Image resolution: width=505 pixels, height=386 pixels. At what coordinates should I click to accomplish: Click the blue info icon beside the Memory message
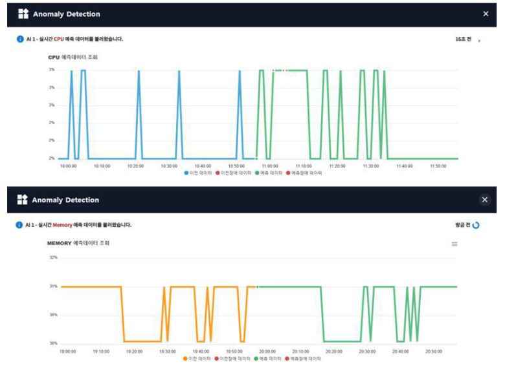point(20,225)
